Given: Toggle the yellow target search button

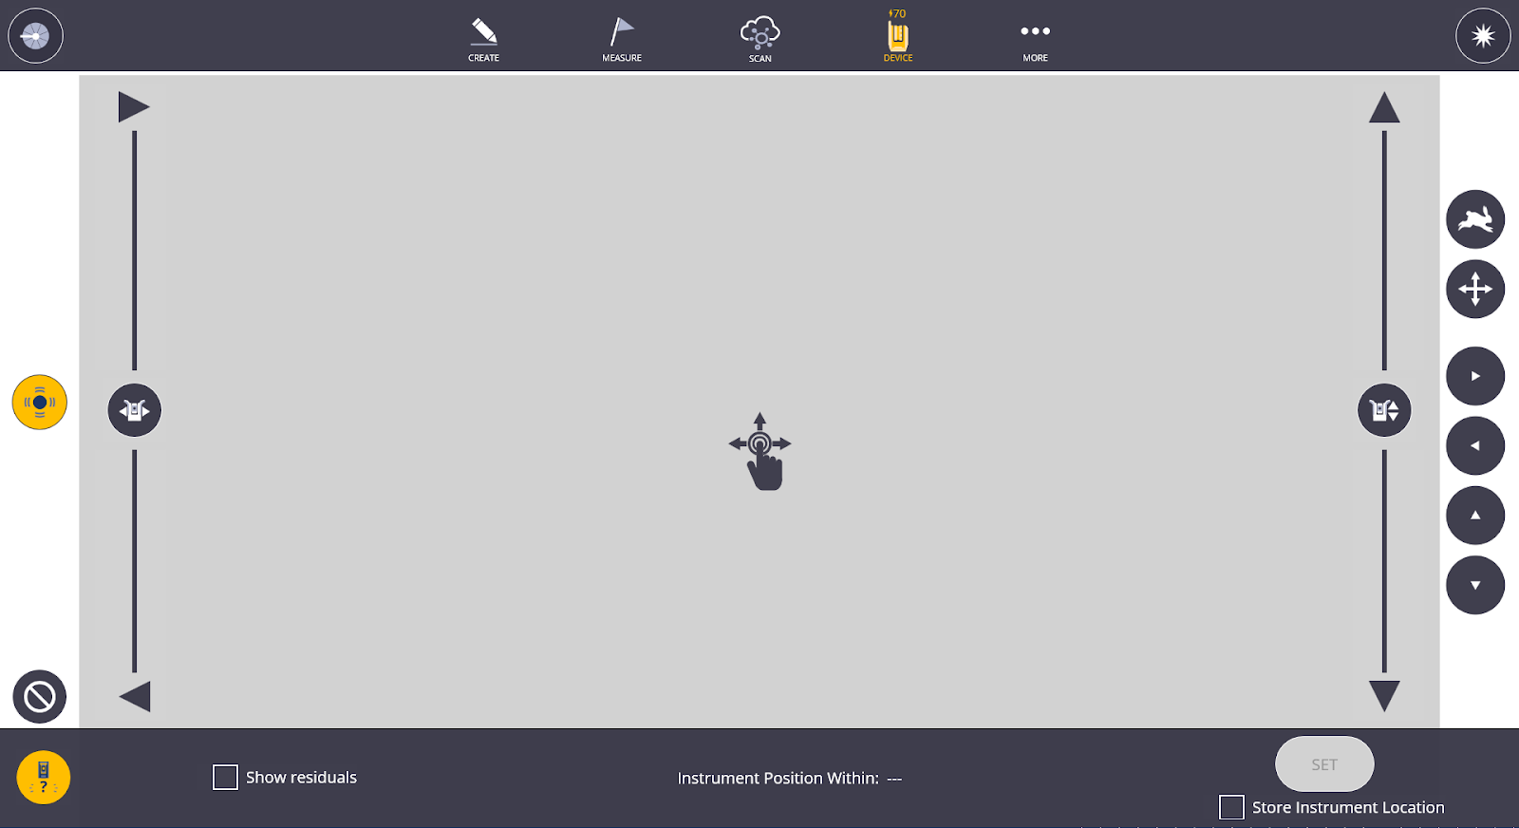Looking at the screenshot, I should pyautogui.click(x=40, y=403).
